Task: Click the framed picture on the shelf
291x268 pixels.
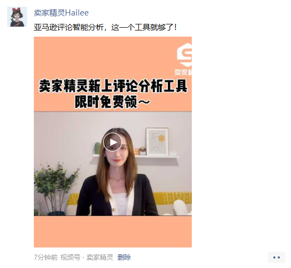Action: click(x=157, y=141)
